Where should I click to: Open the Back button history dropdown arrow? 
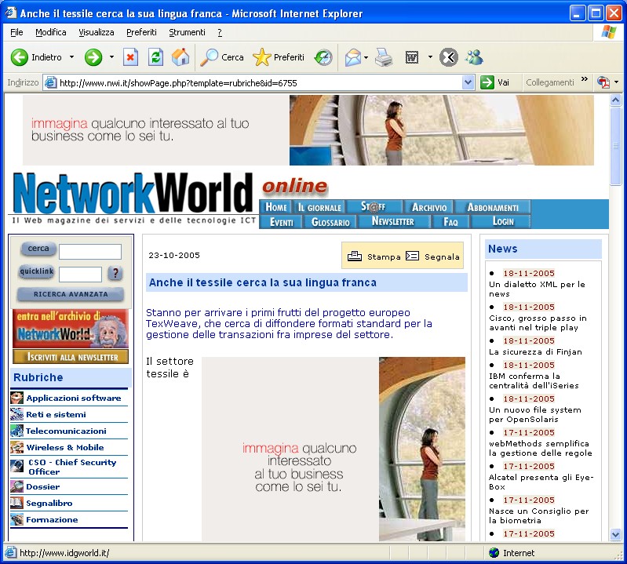[x=71, y=57]
